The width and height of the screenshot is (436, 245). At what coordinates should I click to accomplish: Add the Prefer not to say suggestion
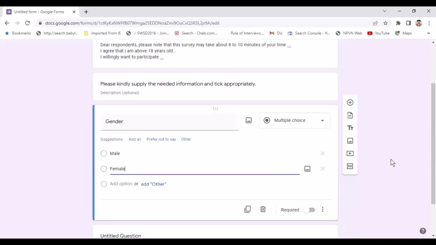[x=161, y=139]
